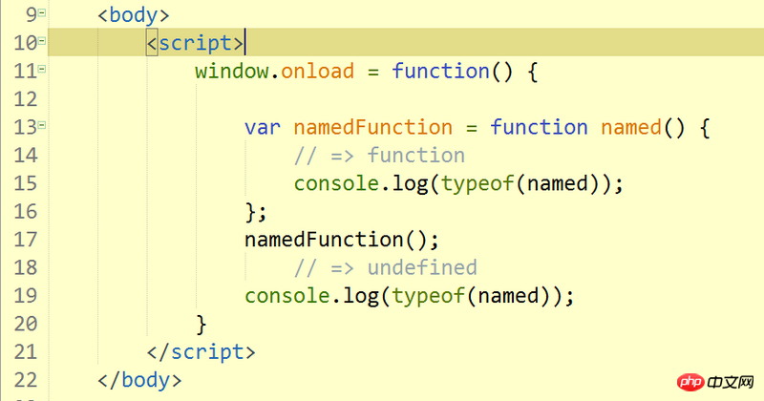Click the comment '// => function' on line 14
Screen dimensions: 764x401
(x=379, y=156)
